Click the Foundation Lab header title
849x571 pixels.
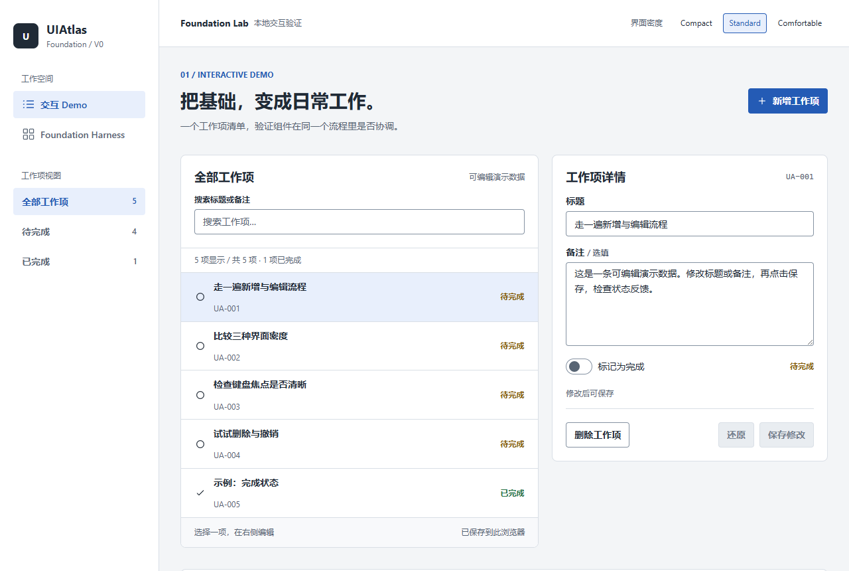(214, 23)
